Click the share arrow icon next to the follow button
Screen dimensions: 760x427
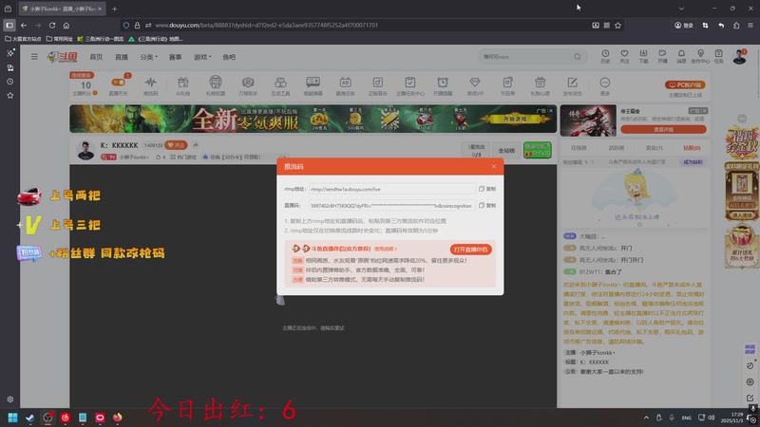click(196, 145)
